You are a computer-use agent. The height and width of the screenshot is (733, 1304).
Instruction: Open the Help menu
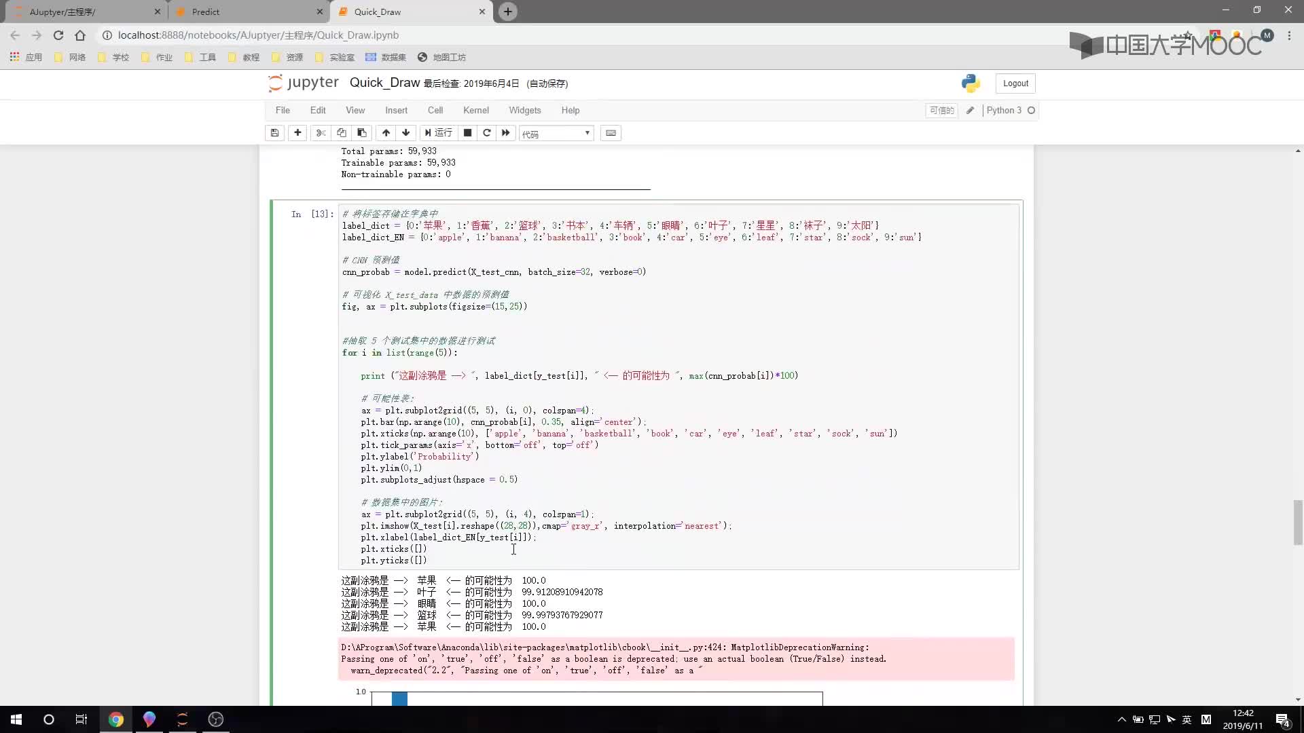[x=570, y=111]
